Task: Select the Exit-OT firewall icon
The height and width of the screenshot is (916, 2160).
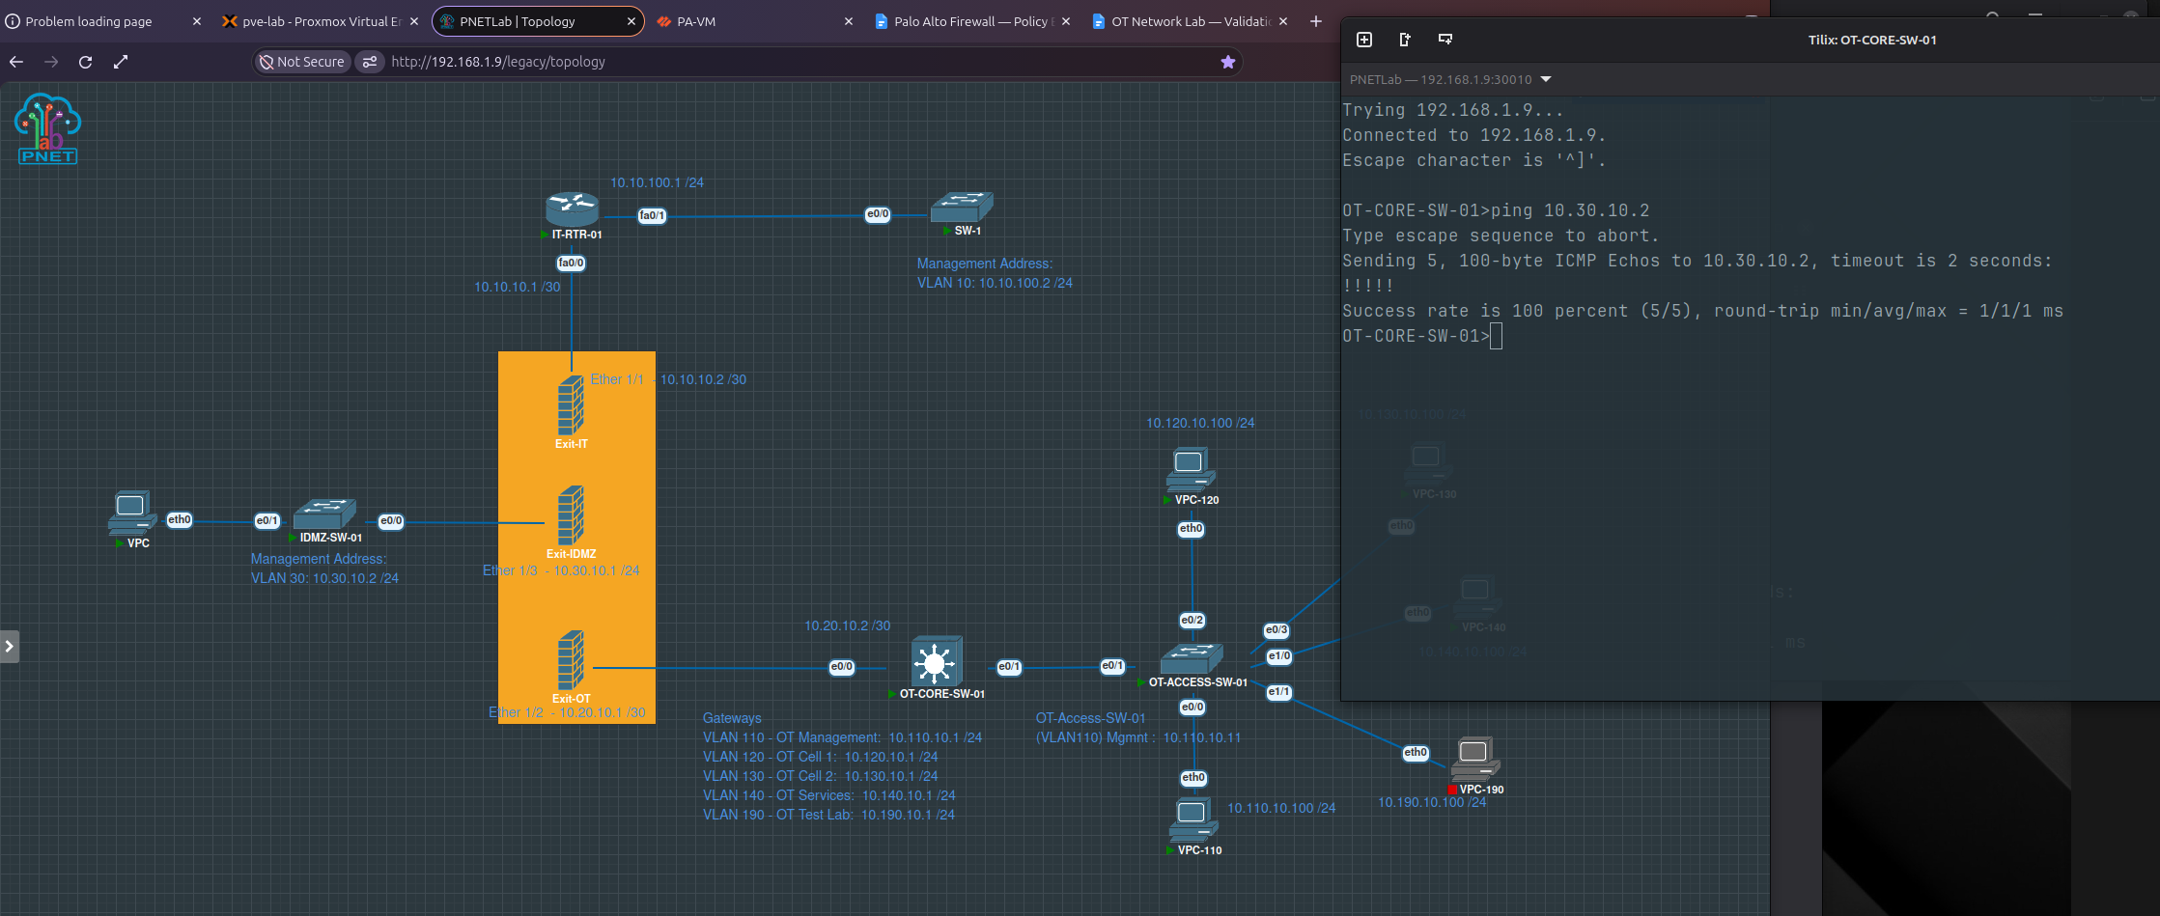Action: [571, 660]
